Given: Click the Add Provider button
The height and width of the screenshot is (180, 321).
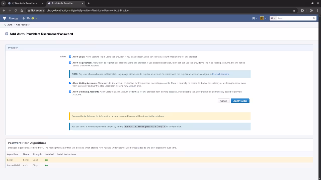Looking at the screenshot, I should click(240, 101).
